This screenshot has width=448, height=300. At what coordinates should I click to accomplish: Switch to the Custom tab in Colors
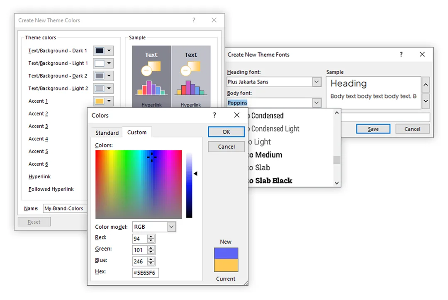click(x=137, y=133)
